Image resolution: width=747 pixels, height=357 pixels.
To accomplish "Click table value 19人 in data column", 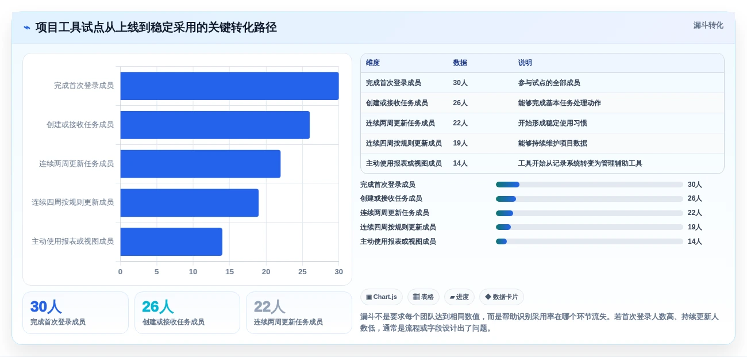I will 460,143.
